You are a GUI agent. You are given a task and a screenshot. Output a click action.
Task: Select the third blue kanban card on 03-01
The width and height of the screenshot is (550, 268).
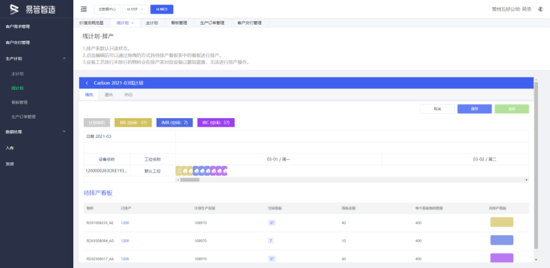(207, 171)
